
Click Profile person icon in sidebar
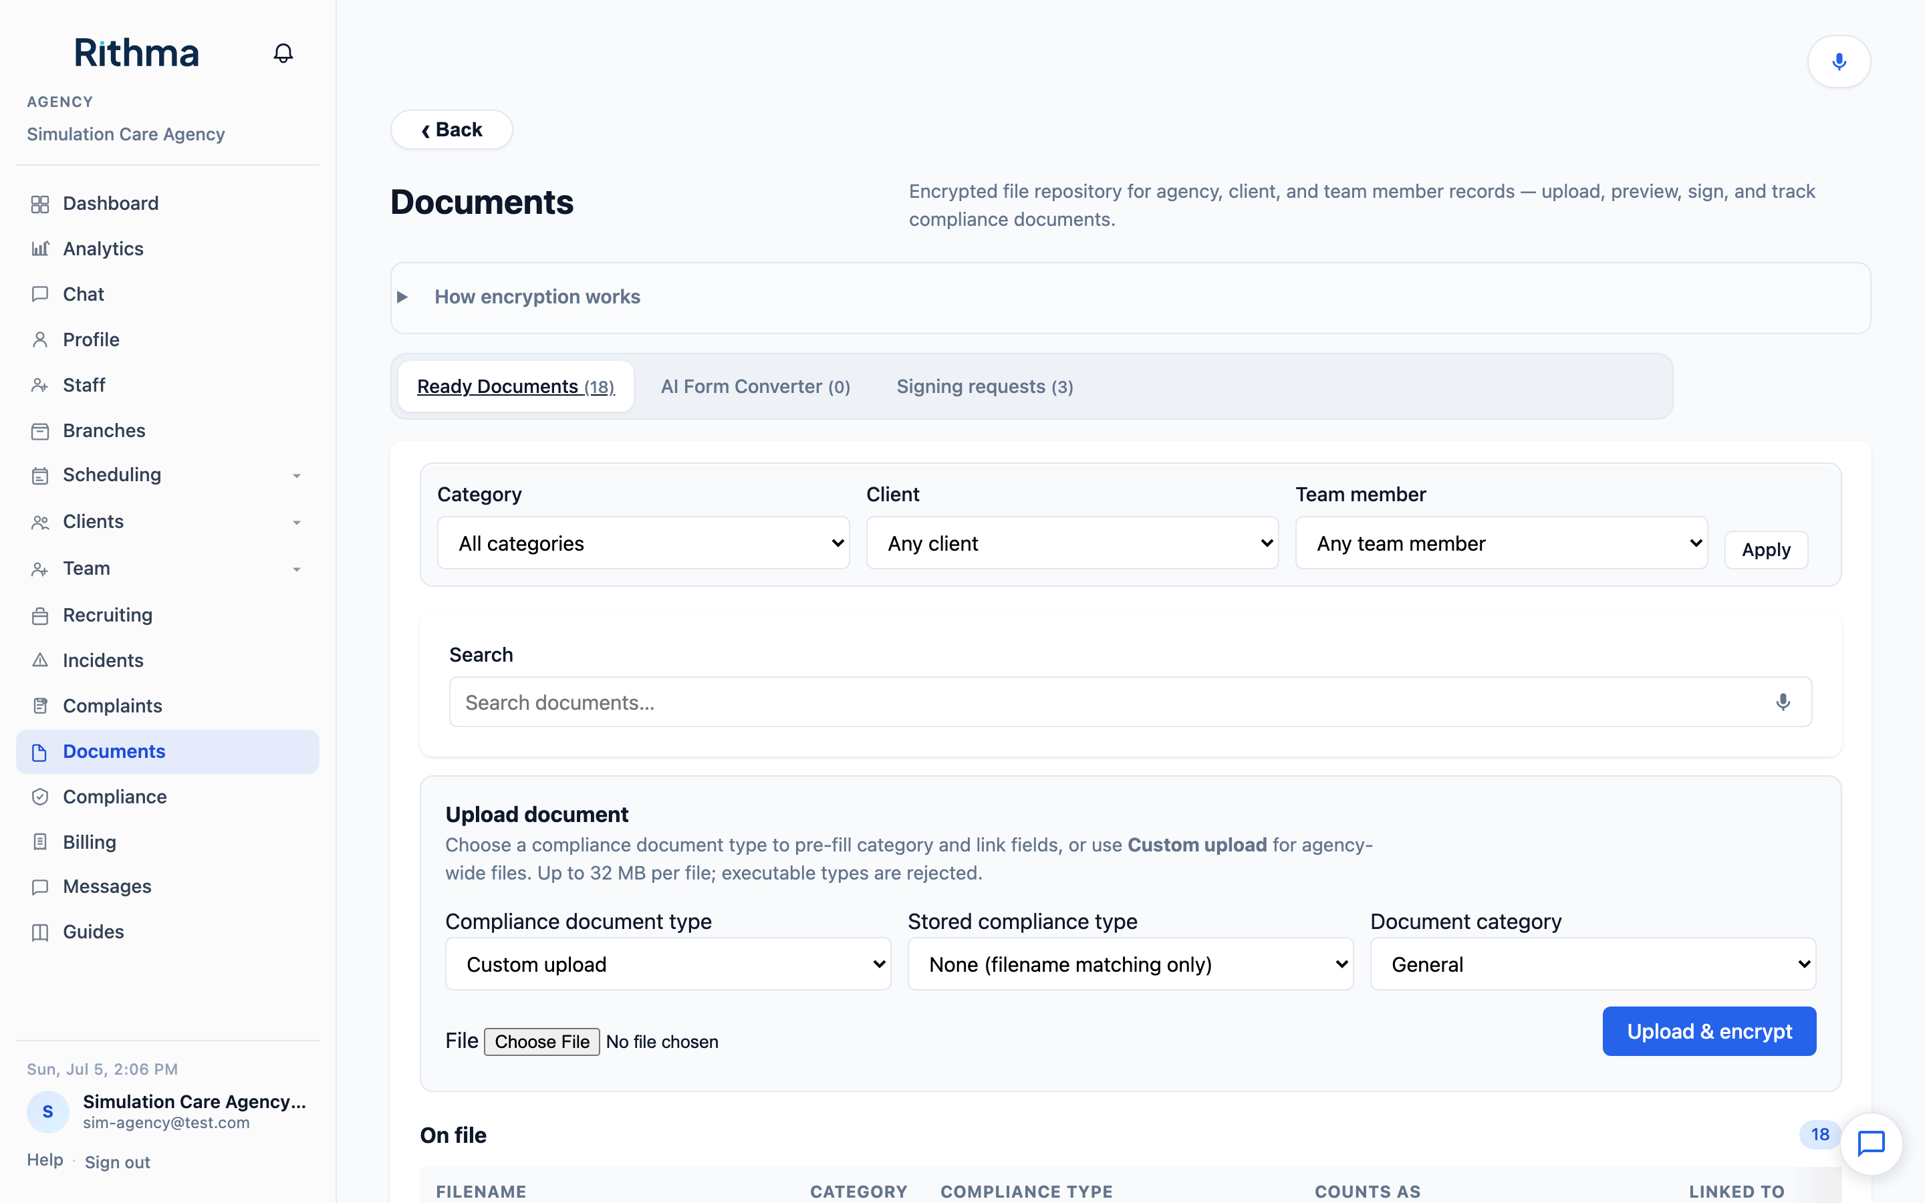coord(40,340)
